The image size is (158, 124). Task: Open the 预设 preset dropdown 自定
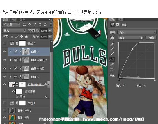pyautogui.click(x=137, y=33)
